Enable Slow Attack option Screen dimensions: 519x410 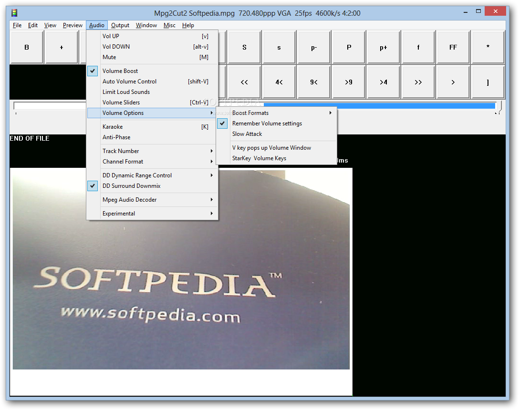point(276,134)
